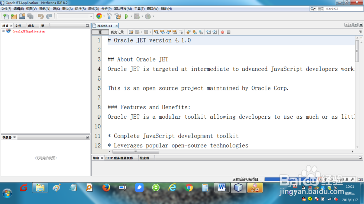This screenshot has height=204, width=364.
Task: Open dropdown arrow beside Run Project
Action: [x=131, y=16]
